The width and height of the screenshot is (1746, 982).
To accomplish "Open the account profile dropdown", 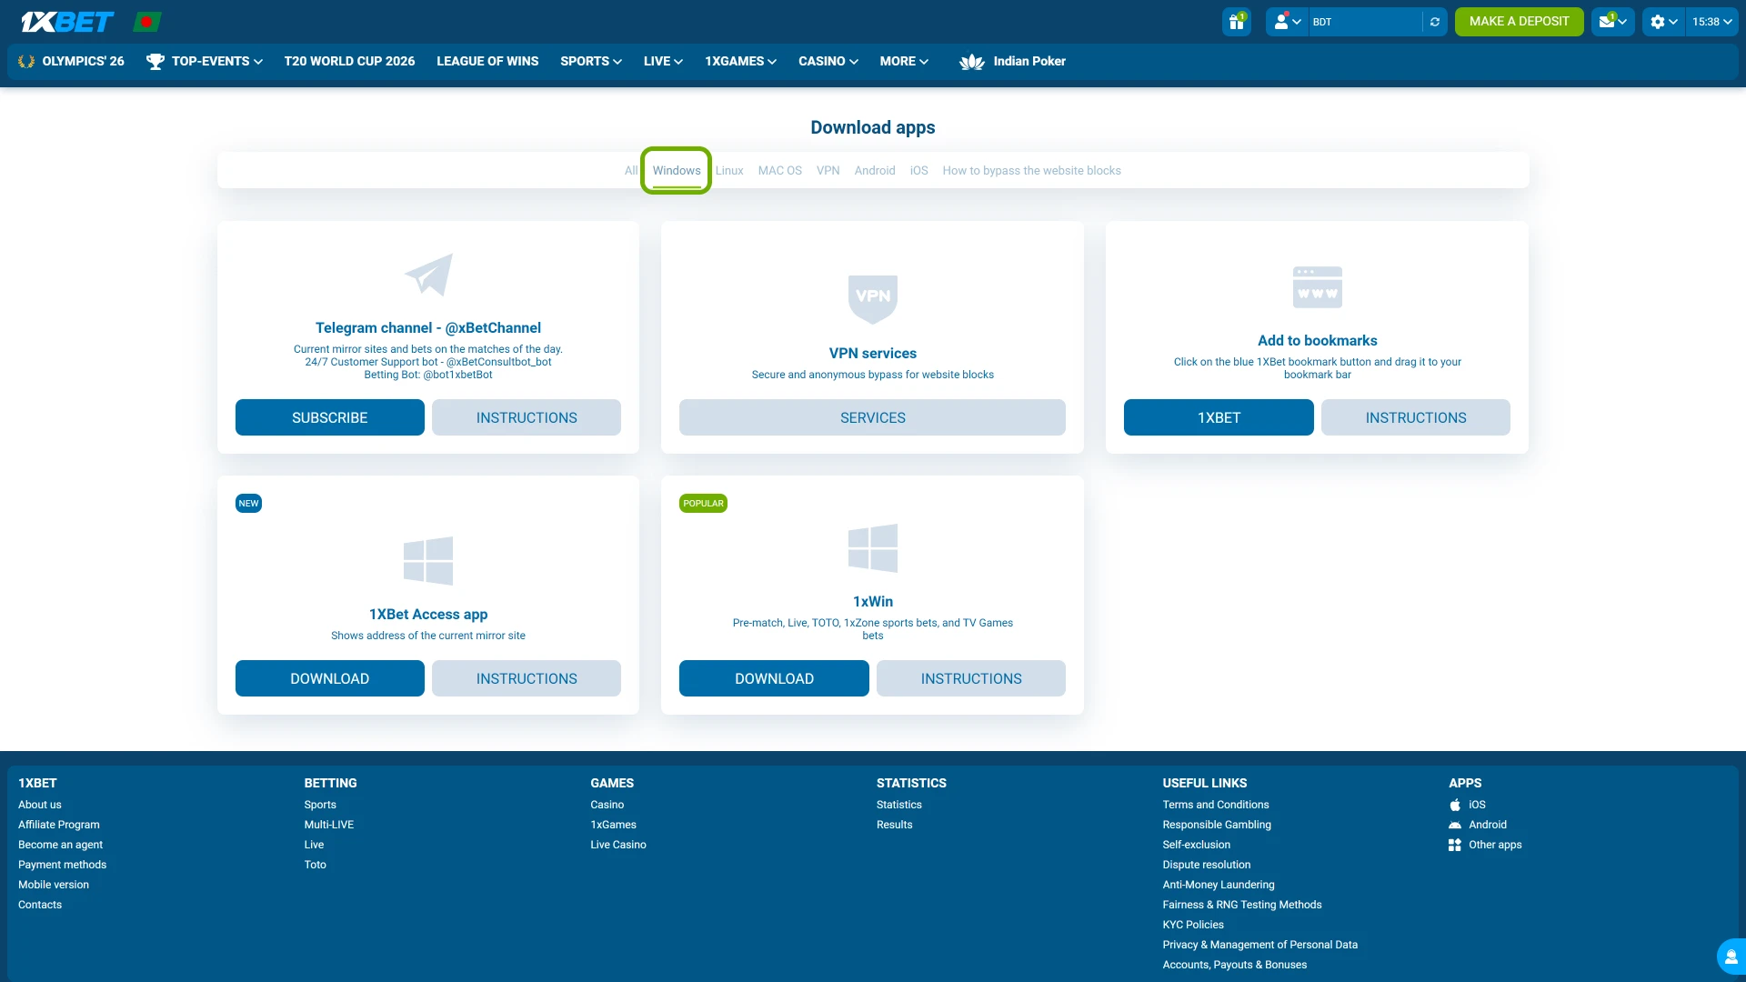I will point(1286,21).
